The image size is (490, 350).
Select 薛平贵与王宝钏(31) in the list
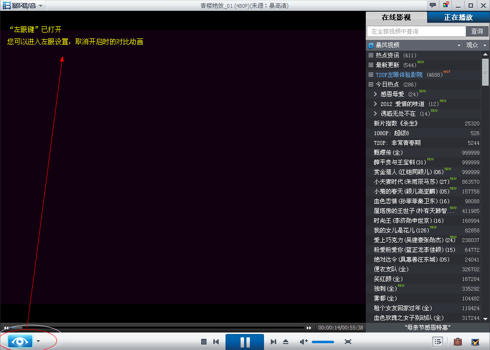click(x=424, y=162)
